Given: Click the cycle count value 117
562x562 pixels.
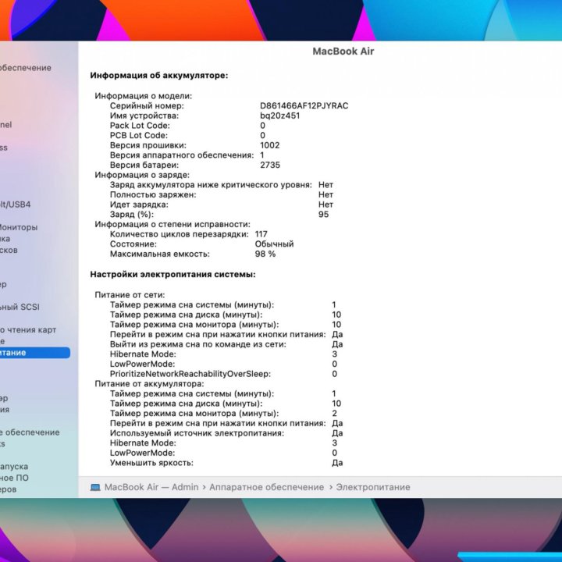Looking at the screenshot, I should tap(261, 234).
